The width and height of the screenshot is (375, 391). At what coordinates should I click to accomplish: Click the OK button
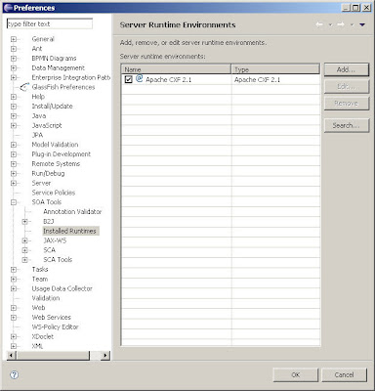coord(296,374)
